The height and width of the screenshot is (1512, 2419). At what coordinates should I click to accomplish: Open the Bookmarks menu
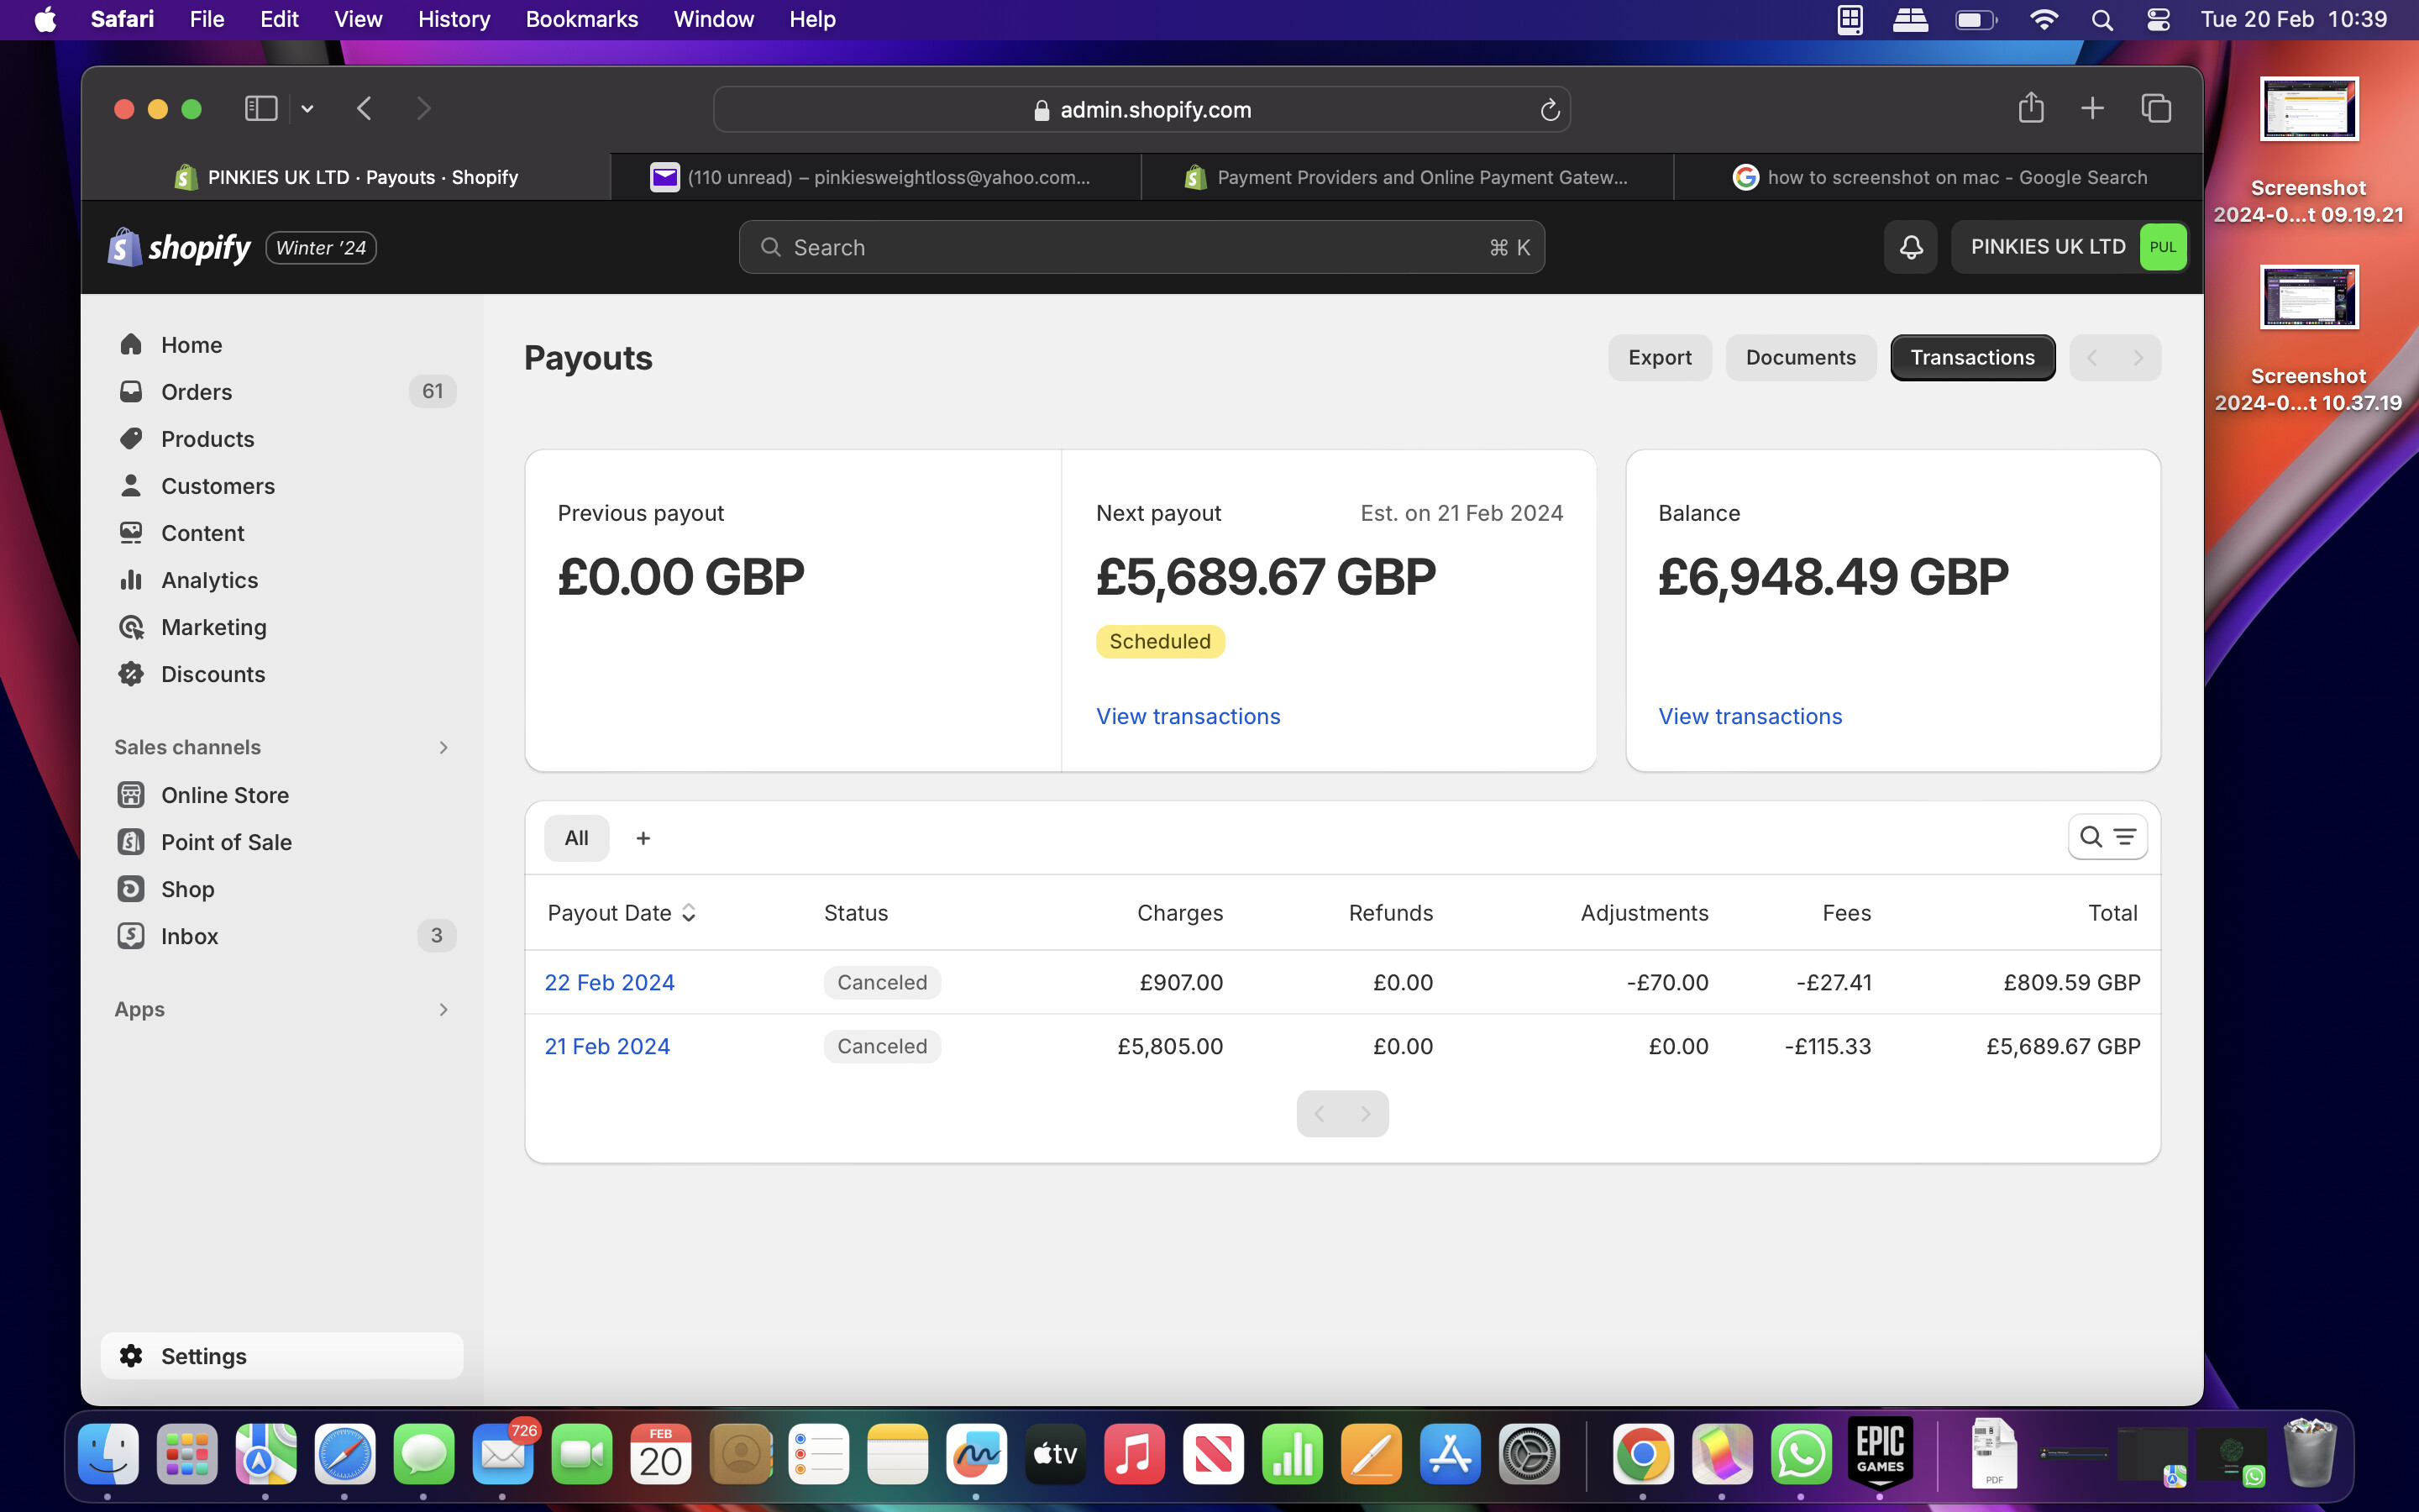[580, 19]
